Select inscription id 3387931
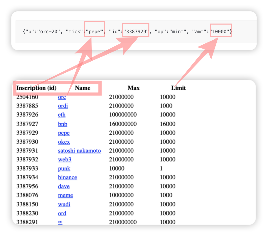Viewport: 268px width, 237px height. [27, 151]
